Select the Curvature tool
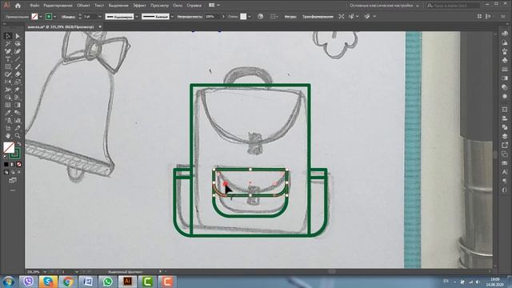 pos(18,51)
